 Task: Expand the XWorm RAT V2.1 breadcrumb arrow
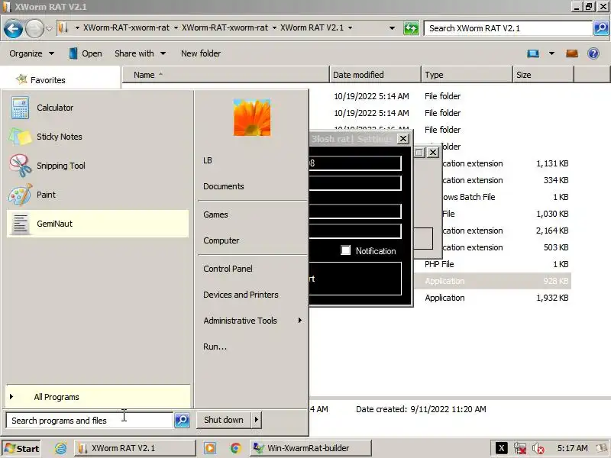click(x=350, y=27)
